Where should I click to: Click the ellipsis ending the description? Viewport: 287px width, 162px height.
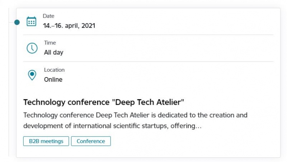tap(198, 126)
